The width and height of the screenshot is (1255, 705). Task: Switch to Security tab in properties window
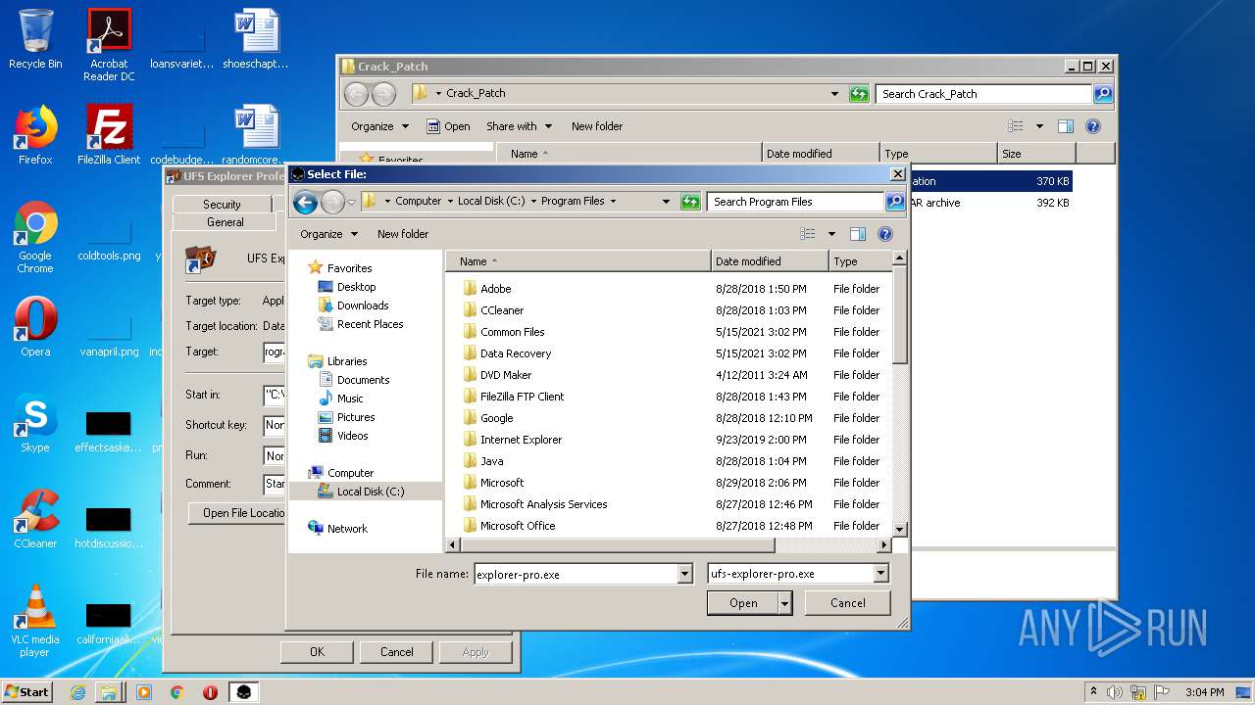pyautogui.click(x=222, y=204)
